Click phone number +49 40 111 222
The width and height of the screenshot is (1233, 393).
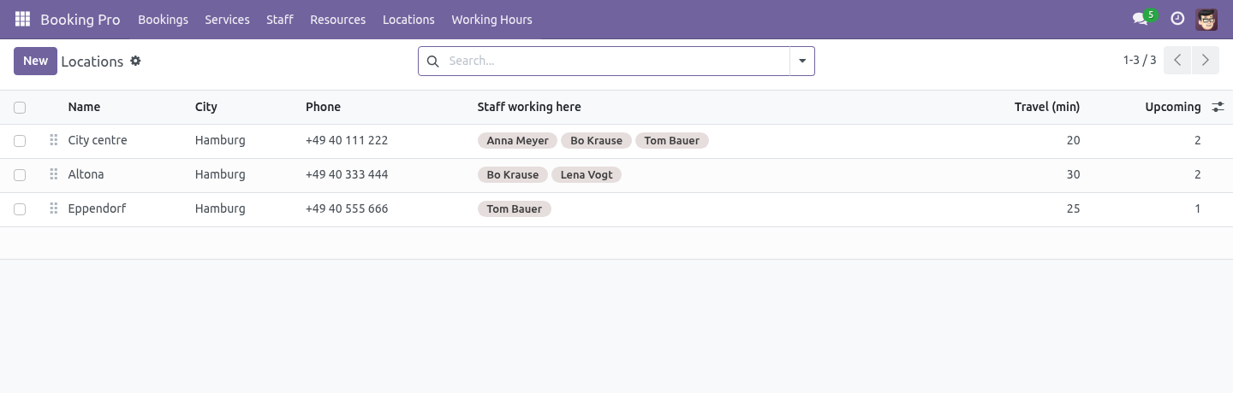point(347,140)
